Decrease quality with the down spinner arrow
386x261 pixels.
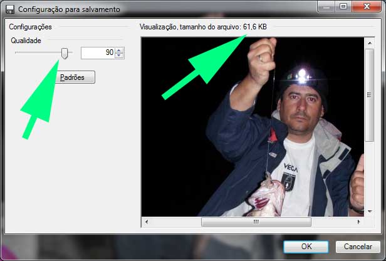click(119, 56)
